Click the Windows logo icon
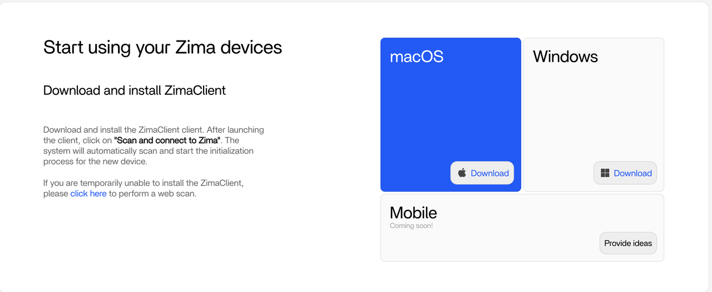 tap(605, 173)
